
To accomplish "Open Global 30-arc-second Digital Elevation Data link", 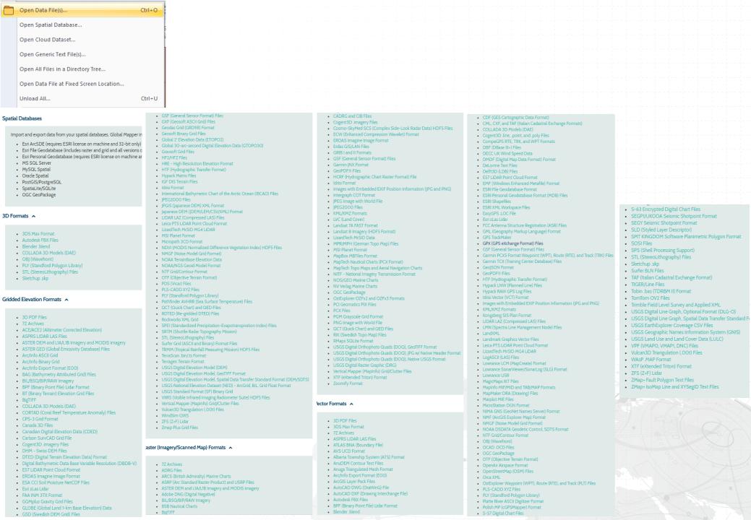I will point(213,146).
